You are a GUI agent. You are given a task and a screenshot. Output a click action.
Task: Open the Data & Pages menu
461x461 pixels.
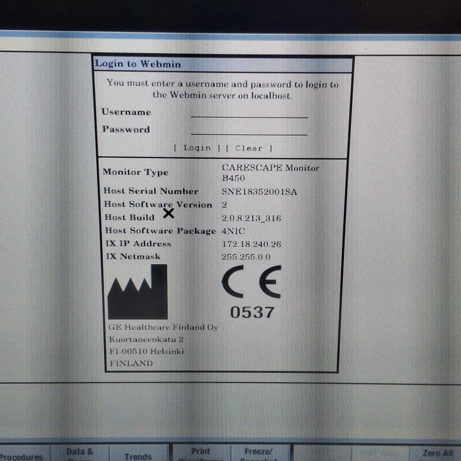pos(80,453)
